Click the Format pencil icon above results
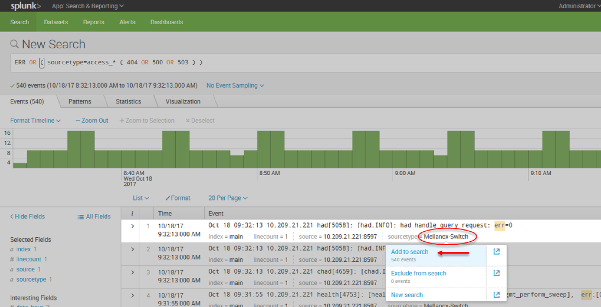The width and height of the screenshot is (601, 307). [169, 198]
